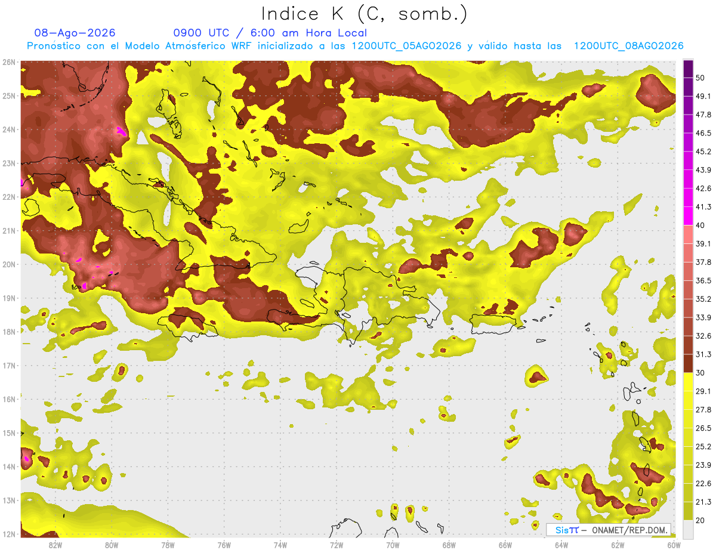Click the color scale value '50'
Viewport: 716px width, 553px height.
tap(701, 78)
